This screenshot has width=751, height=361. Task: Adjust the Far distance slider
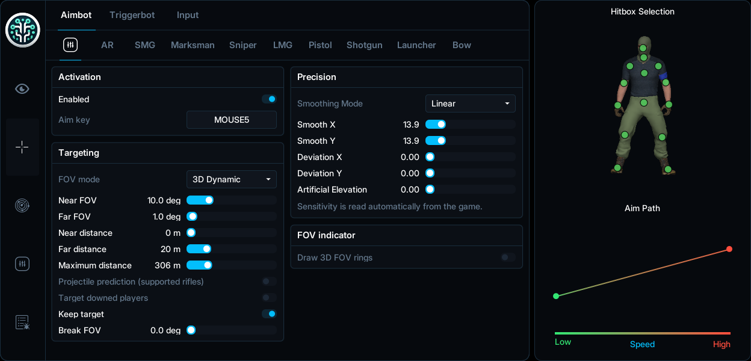tap(232, 249)
